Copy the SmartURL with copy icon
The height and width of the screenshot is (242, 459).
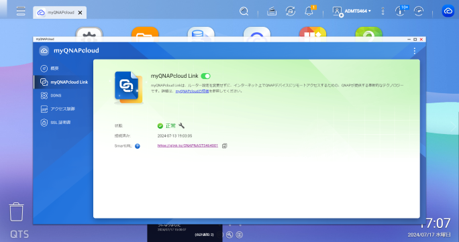[225, 146]
